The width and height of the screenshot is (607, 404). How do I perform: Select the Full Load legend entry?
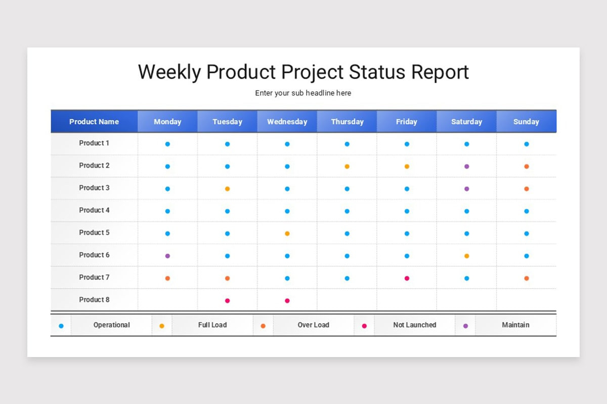point(212,325)
